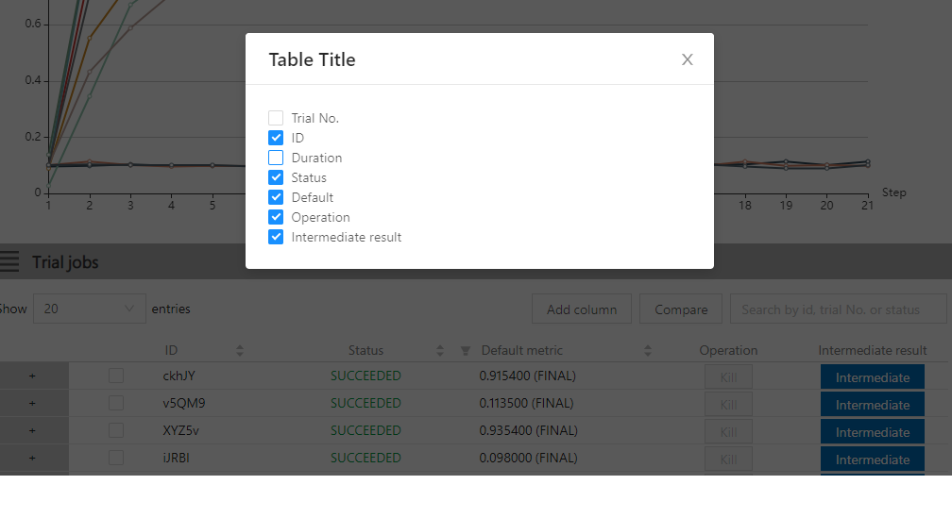Check the Duration column checkbox

point(276,158)
